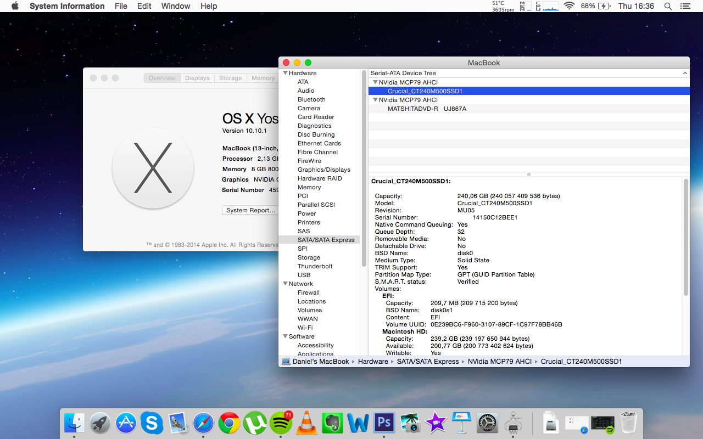
Task: Click Serial-ATA Device Tree header sort arrow
Action: click(684, 73)
